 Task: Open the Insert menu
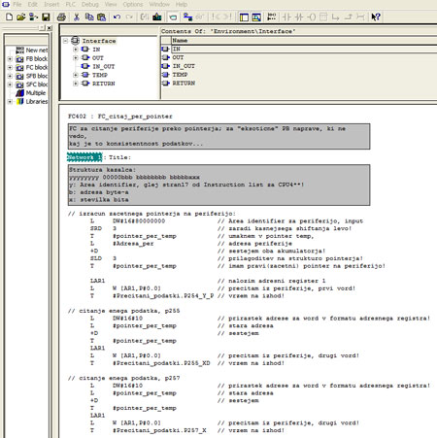click(51, 4)
